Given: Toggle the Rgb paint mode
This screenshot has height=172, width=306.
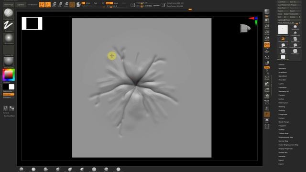Looking at the screenshot, I should pos(96,3).
